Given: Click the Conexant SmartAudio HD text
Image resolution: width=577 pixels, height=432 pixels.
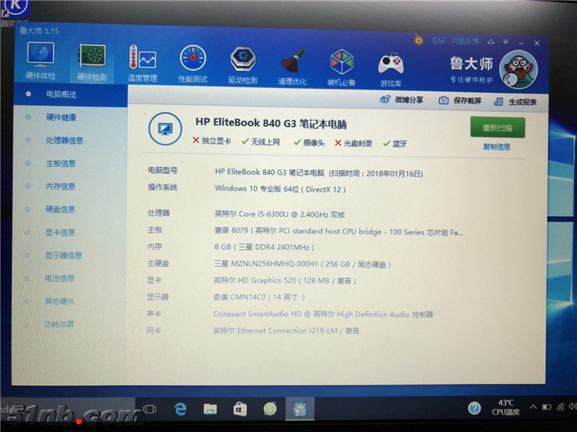Looking at the screenshot, I should (323, 314).
